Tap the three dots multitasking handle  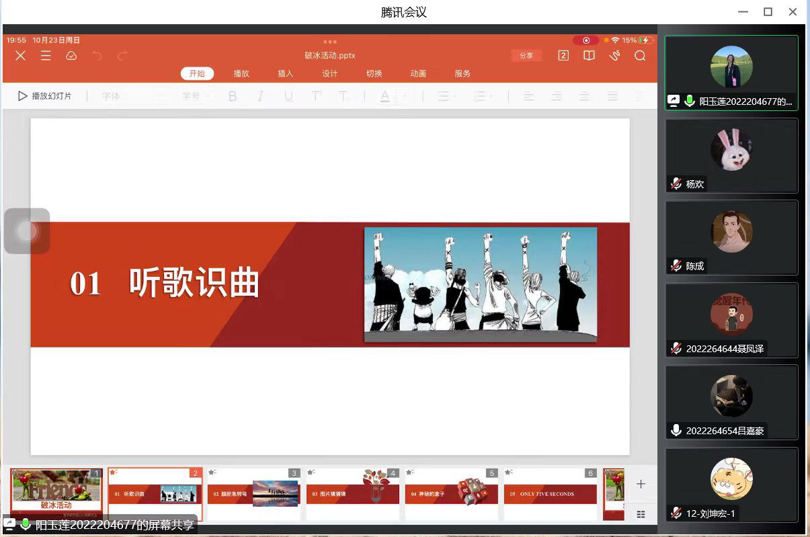[329, 42]
